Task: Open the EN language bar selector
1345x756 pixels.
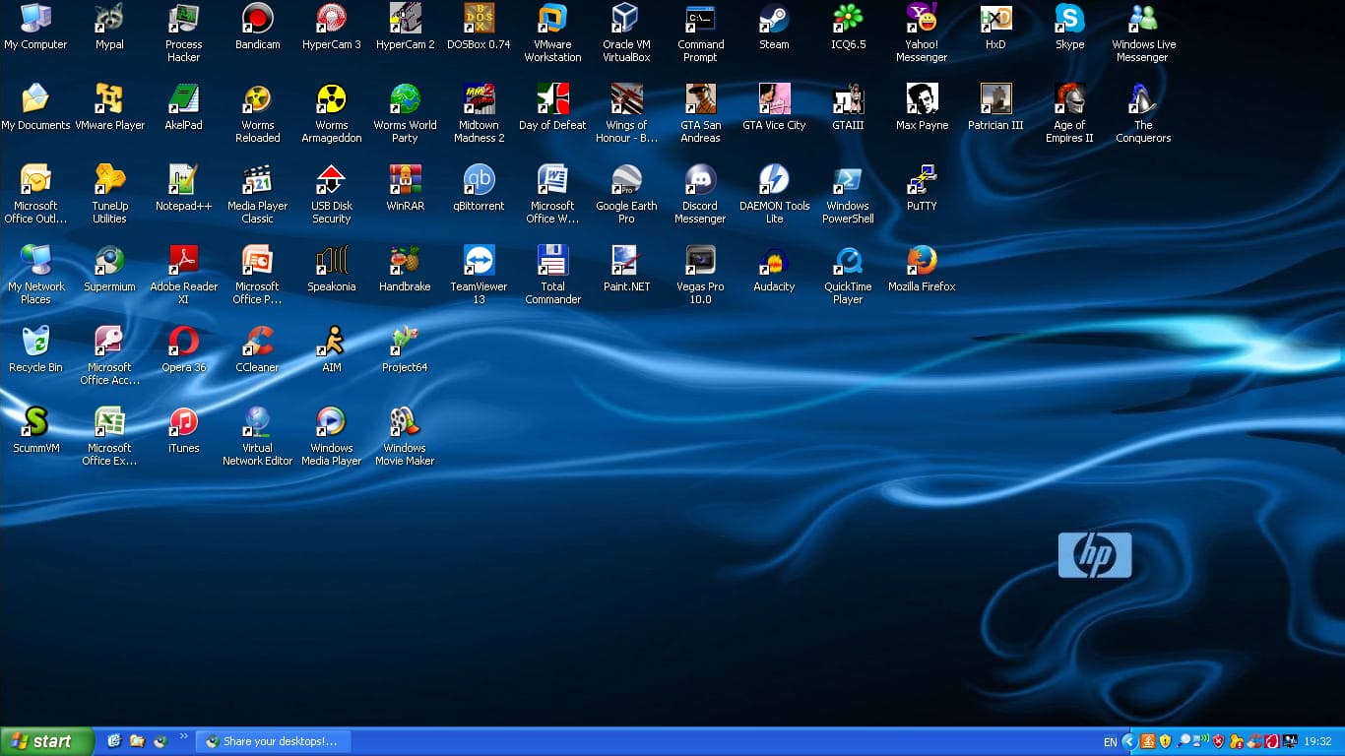Action: tap(1110, 741)
